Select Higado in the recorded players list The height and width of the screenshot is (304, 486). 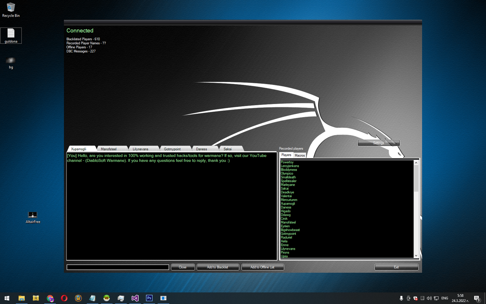(x=286, y=211)
